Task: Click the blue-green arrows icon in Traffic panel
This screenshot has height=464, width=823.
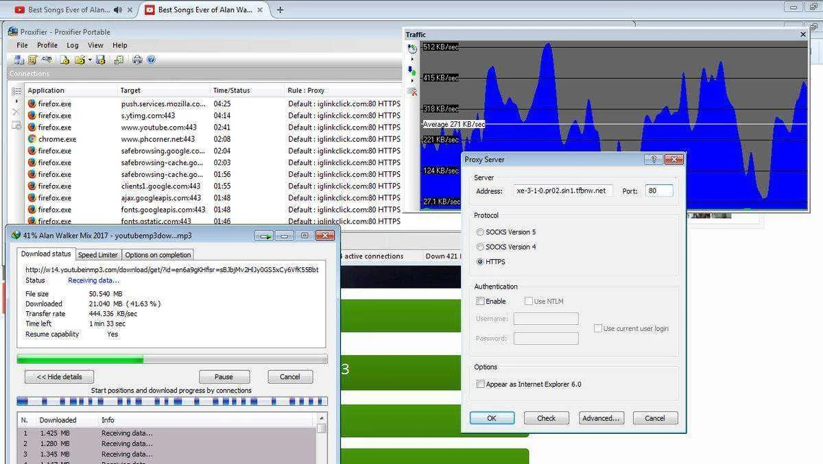Action: (x=411, y=70)
